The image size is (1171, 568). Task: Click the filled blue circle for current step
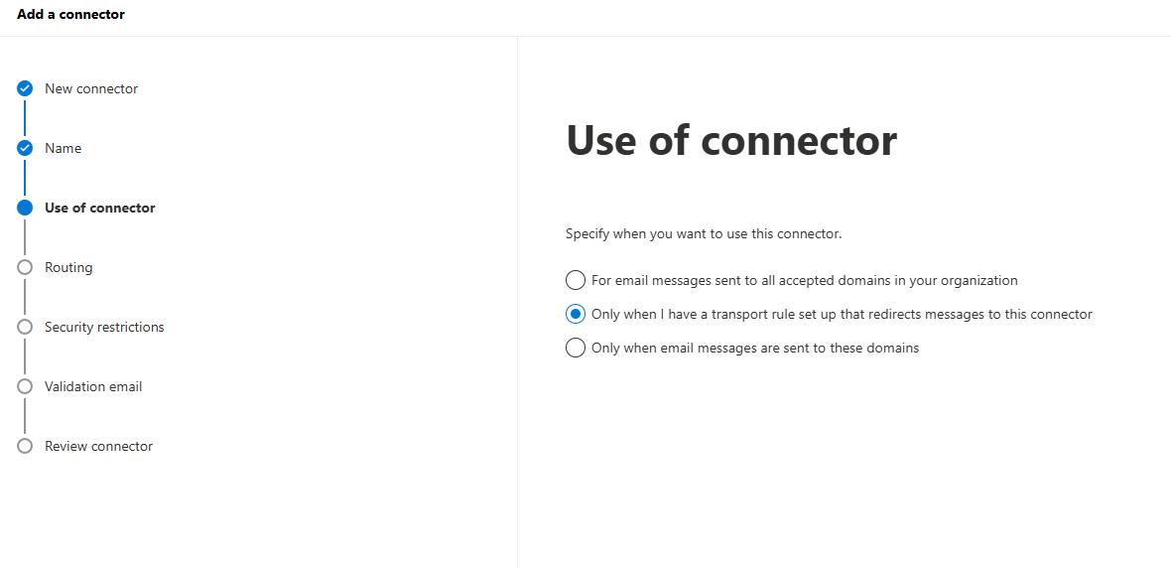(x=25, y=208)
